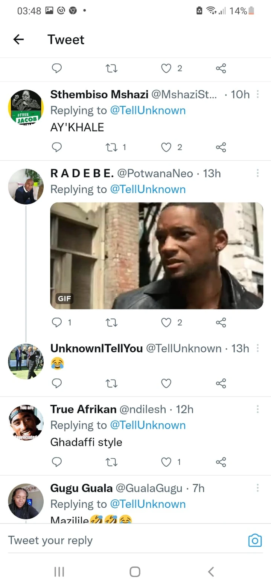Viewport: 271px width, 588px height.
Task: Go back using the arrow beside Tweet
Action: (18, 39)
